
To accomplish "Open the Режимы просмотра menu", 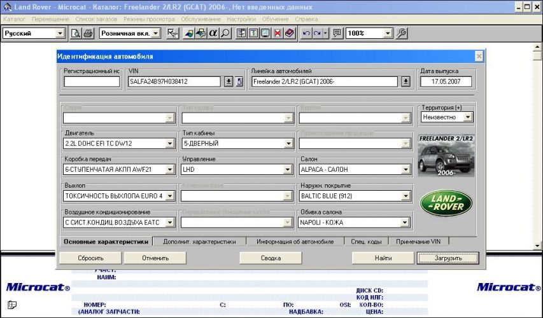I will pos(149,19).
